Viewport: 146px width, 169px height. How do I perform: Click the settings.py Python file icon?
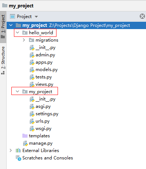tap(32, 114)
